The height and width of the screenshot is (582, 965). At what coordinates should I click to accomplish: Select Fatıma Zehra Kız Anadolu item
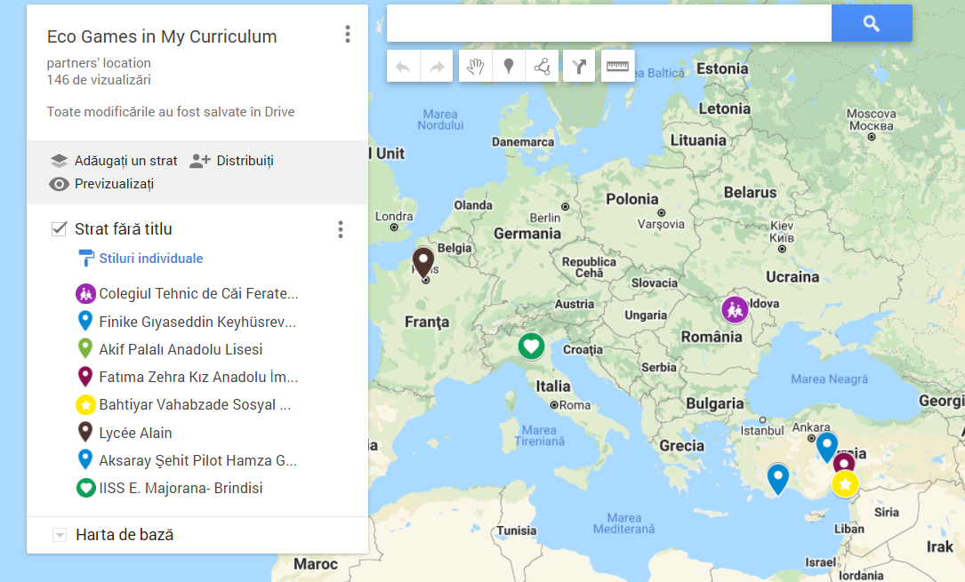[198, 378]
